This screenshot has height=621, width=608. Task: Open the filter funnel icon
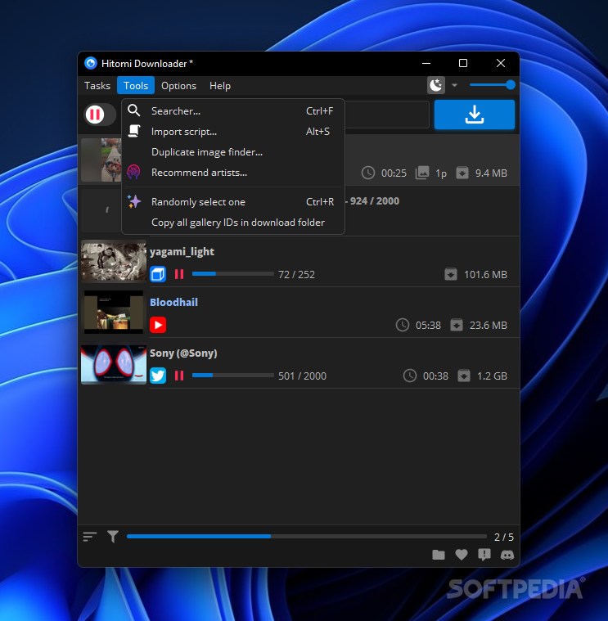click(x=113, y=537)
